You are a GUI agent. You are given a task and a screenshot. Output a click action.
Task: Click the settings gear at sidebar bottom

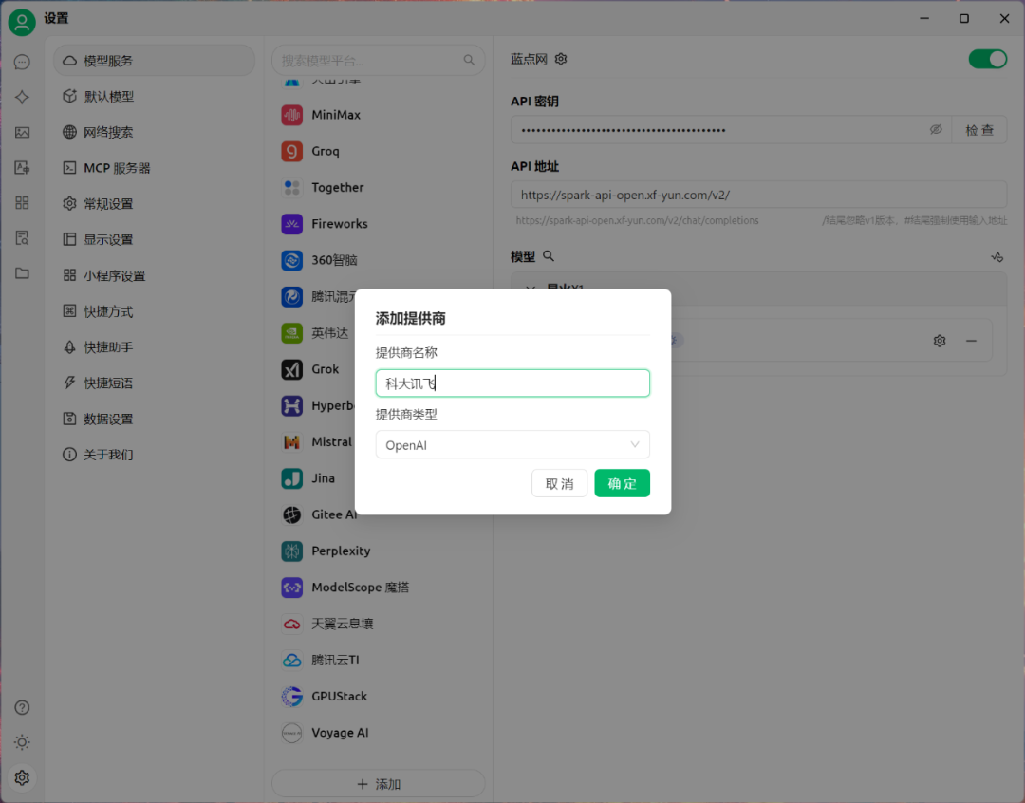(x=22, y=777)
